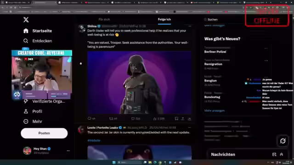Select Folge ich tab

pyautogui.click(x=164, y=19)
